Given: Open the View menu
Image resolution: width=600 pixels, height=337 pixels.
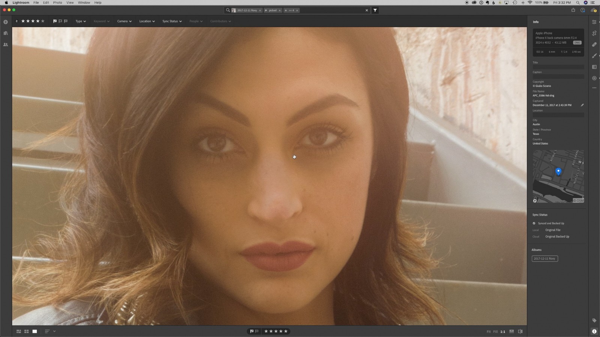Looking at the screenshot, I should coord(70,3).
